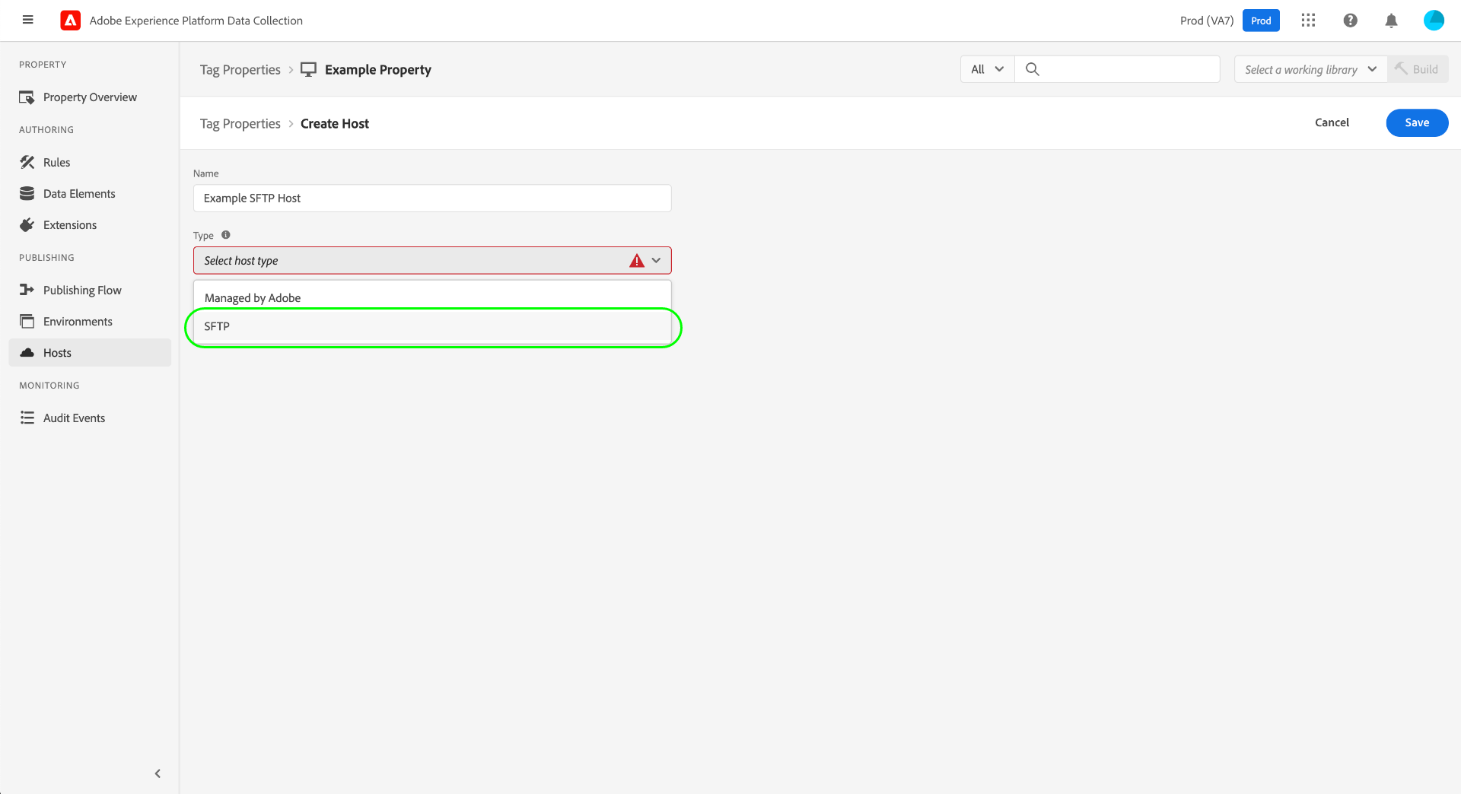Open the All search filter dropdown
The width and height of the screenshot is (1461, 794).
click(986, 69)
